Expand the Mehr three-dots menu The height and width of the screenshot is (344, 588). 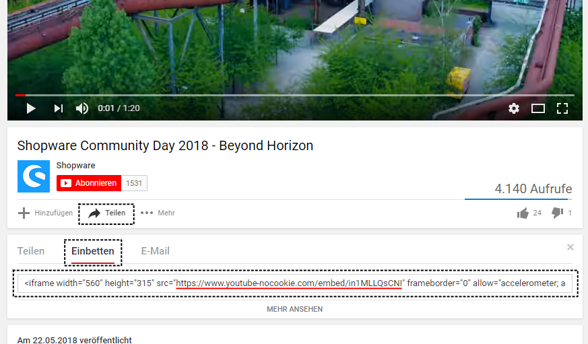point(158,213)
